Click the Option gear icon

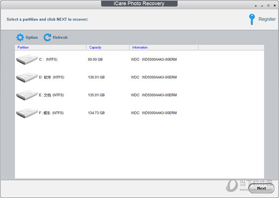pos(20,37)
